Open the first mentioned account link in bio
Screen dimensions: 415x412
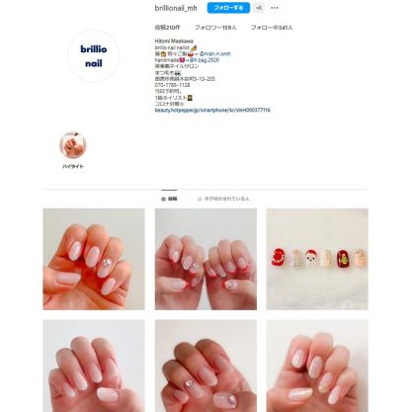pos(215,53)
